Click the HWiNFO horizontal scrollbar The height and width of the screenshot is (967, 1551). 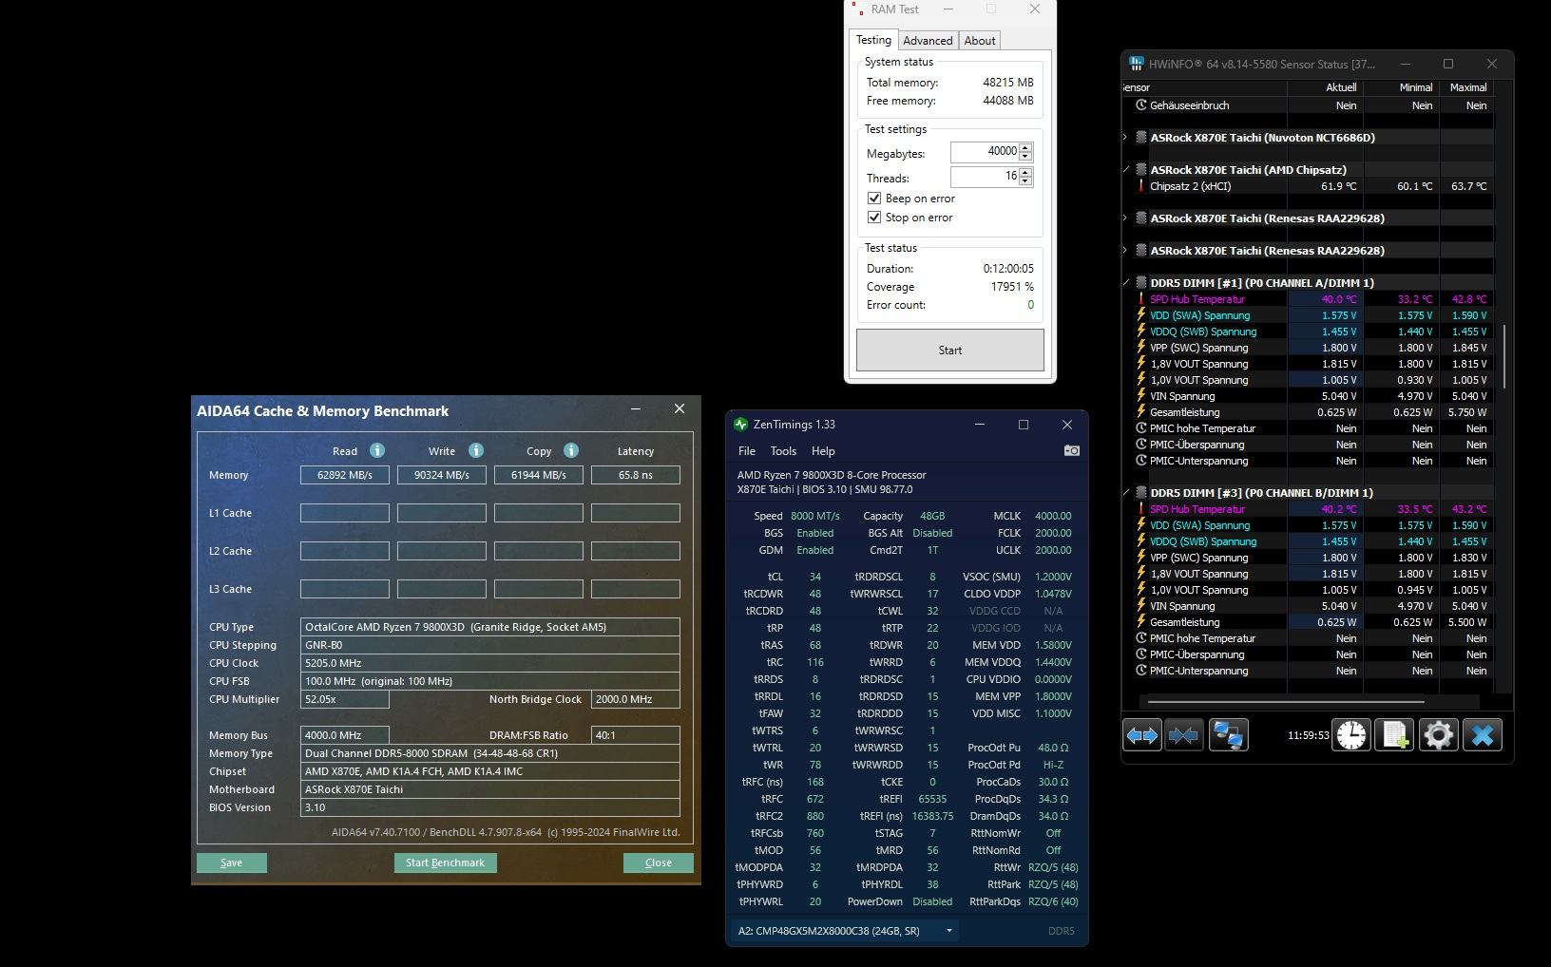pos(1286,702)
